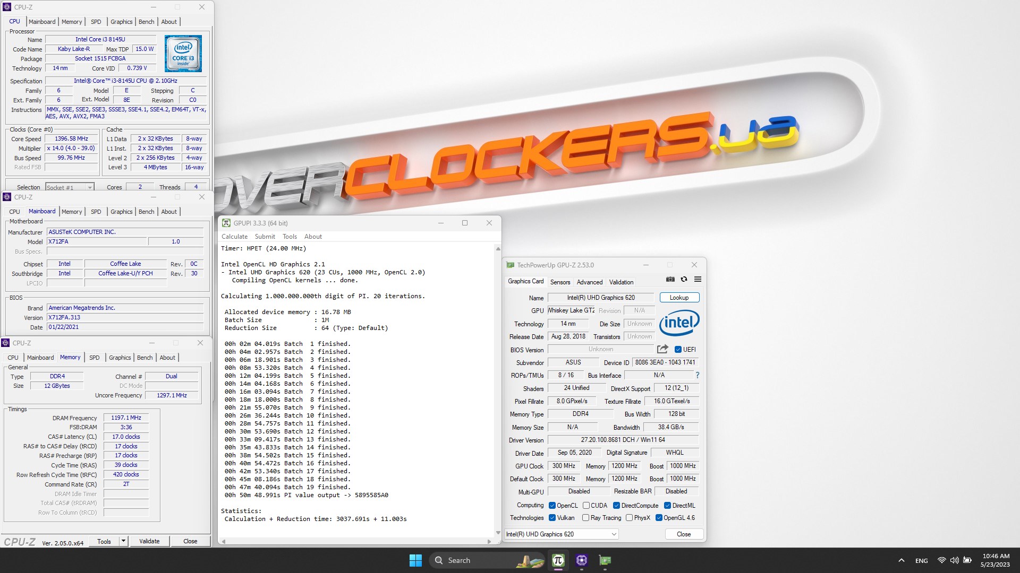Click BIOS export share icon in GPU-Z

tap(662, 349)
